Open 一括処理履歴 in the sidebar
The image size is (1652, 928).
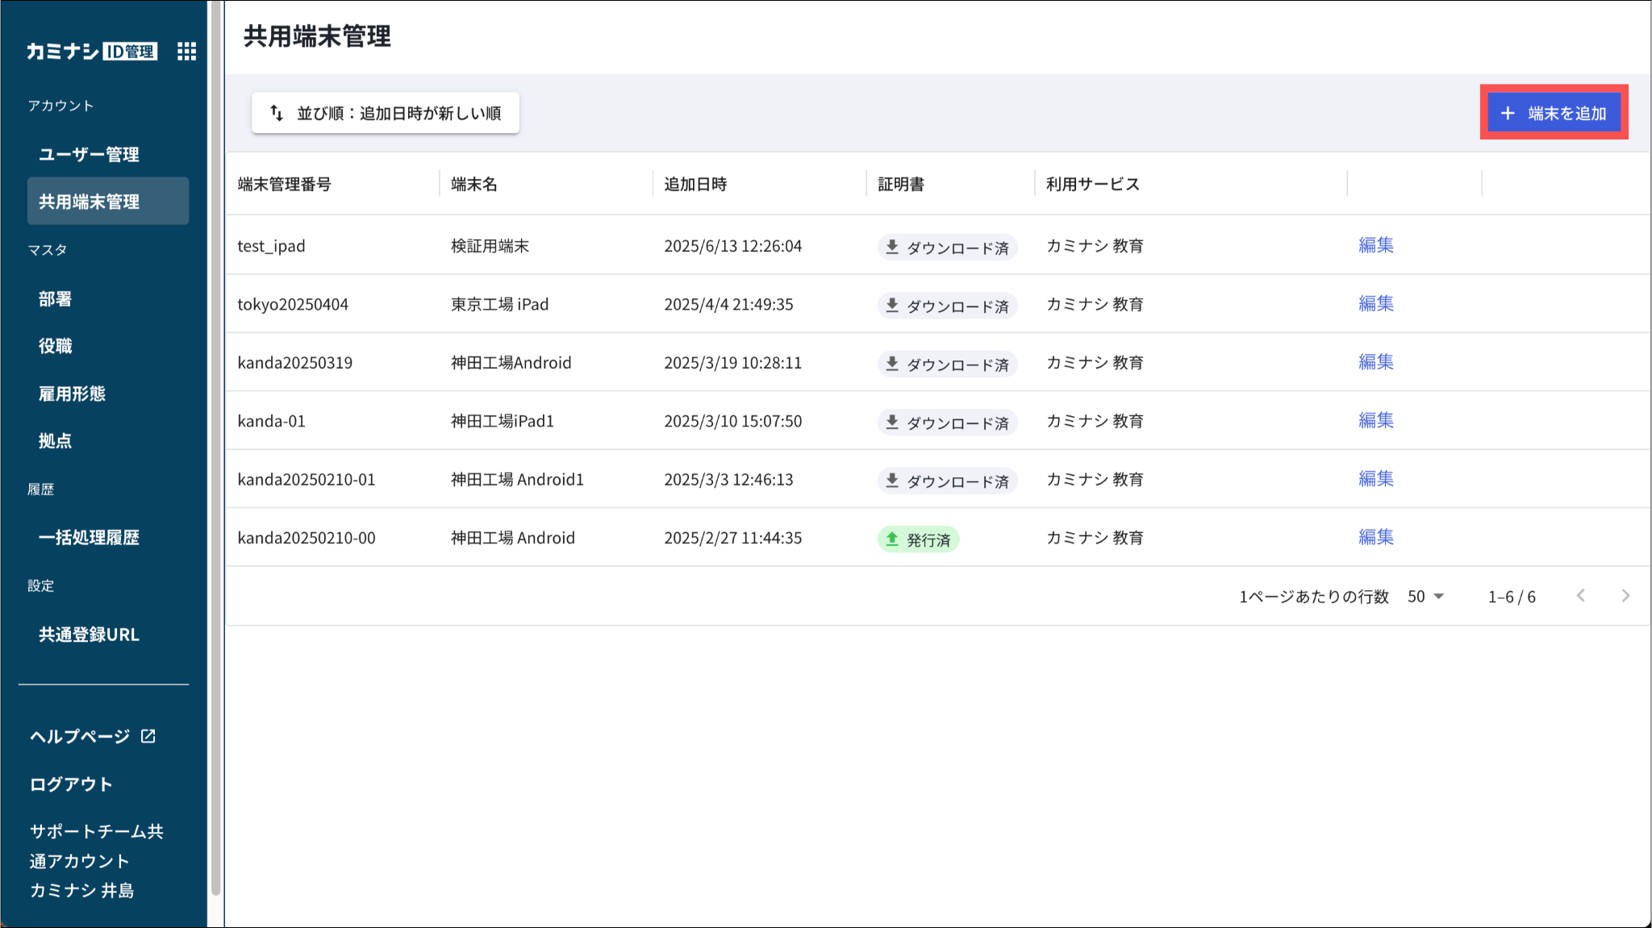89,538
